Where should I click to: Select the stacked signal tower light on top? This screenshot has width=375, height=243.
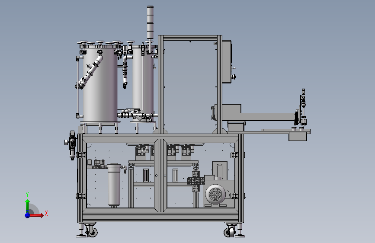point(150,22)
